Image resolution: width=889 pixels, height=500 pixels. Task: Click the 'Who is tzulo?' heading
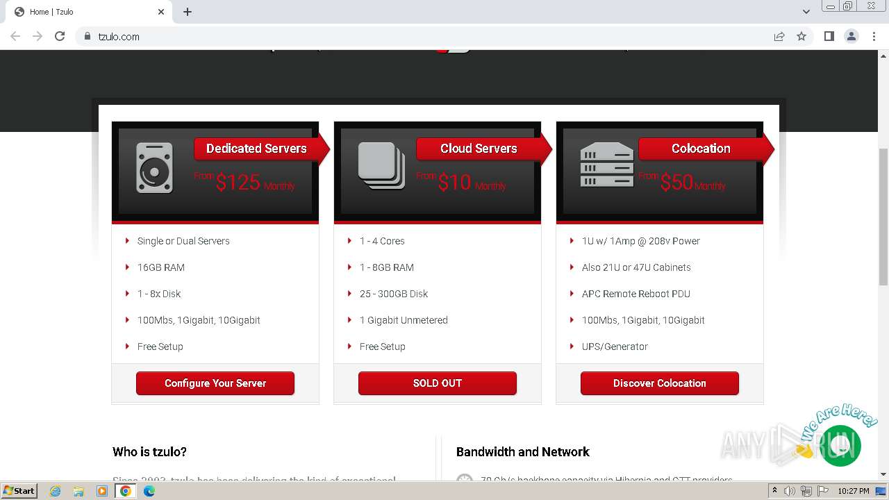point(149,452)
